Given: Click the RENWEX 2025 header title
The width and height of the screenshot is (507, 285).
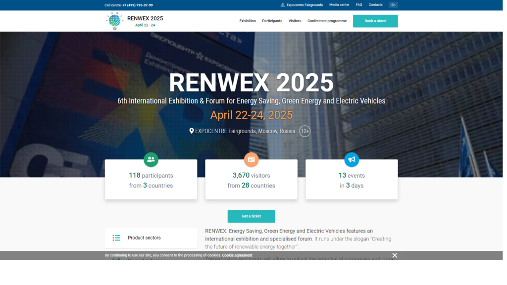Looking at the screenshot, I should click(145, 18).
